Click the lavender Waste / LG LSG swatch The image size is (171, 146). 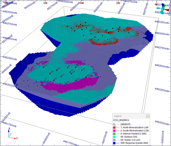114,140
